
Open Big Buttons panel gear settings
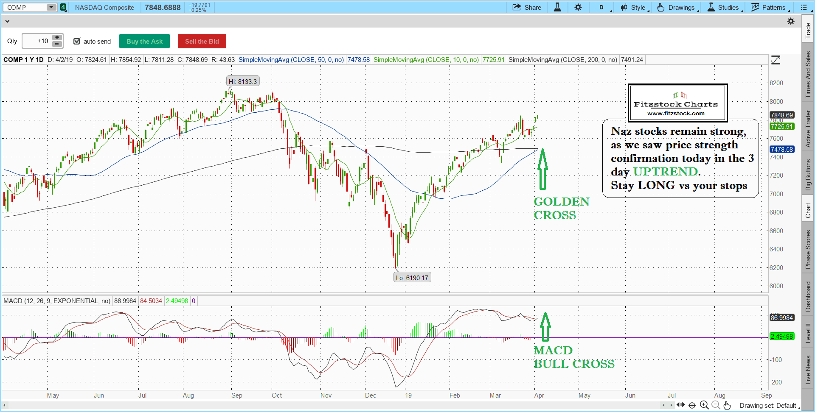pos(791,21)
